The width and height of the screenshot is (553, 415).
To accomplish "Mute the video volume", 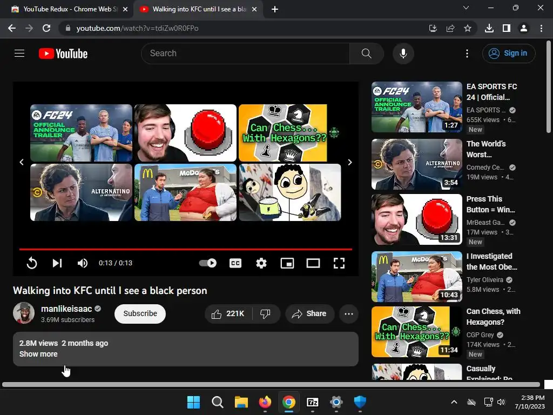I will (x=83, y=263).
